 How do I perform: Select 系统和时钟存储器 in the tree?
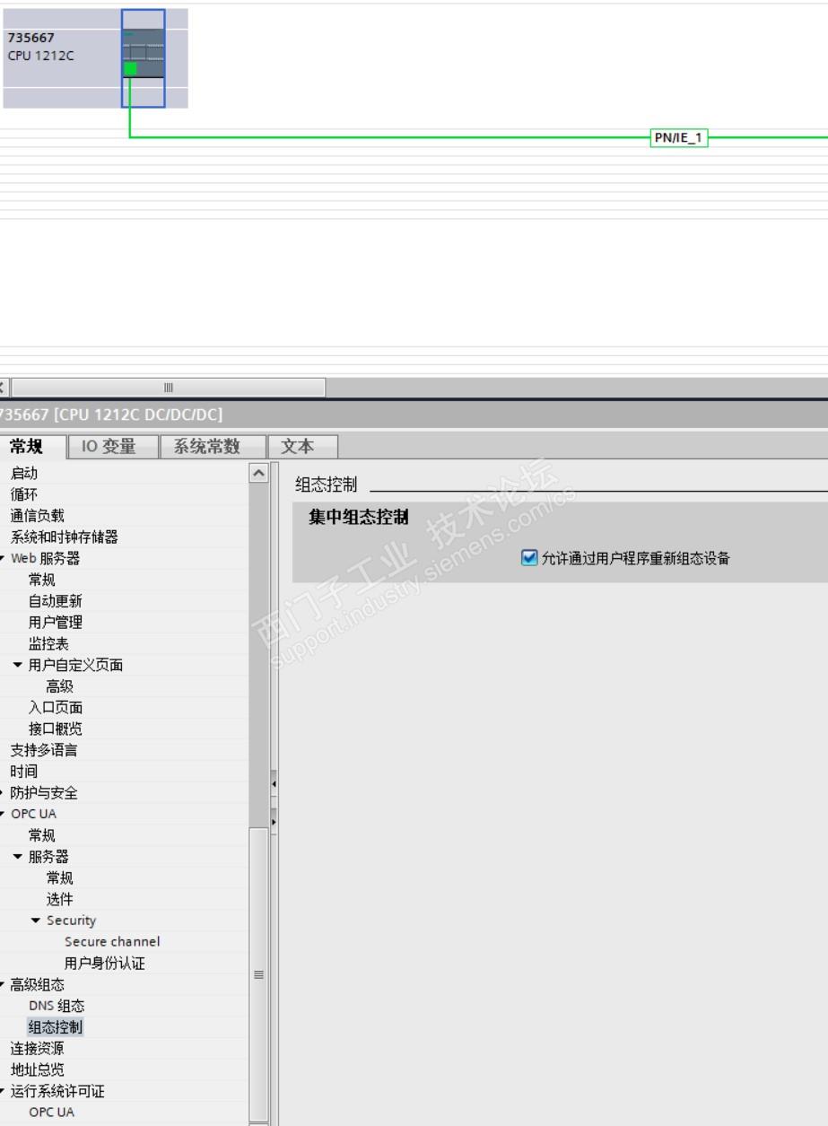[x=65, y=537]
